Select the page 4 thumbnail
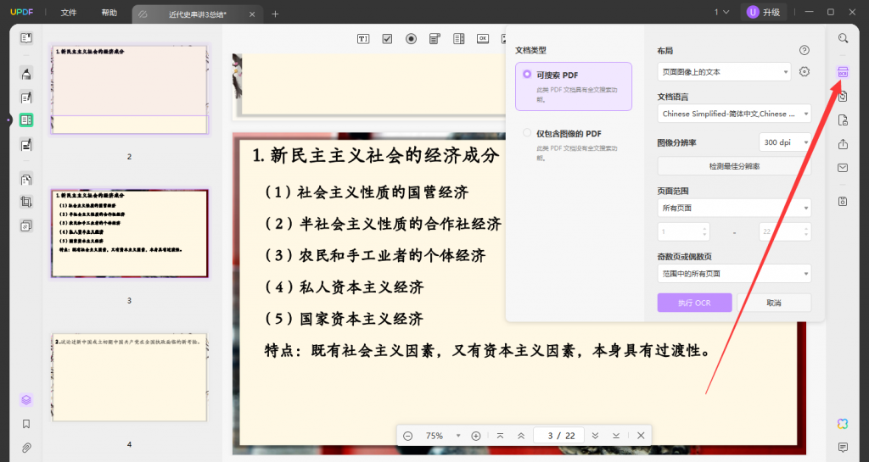This screenshot has width=869, height=462. click(x=129, y=377)
